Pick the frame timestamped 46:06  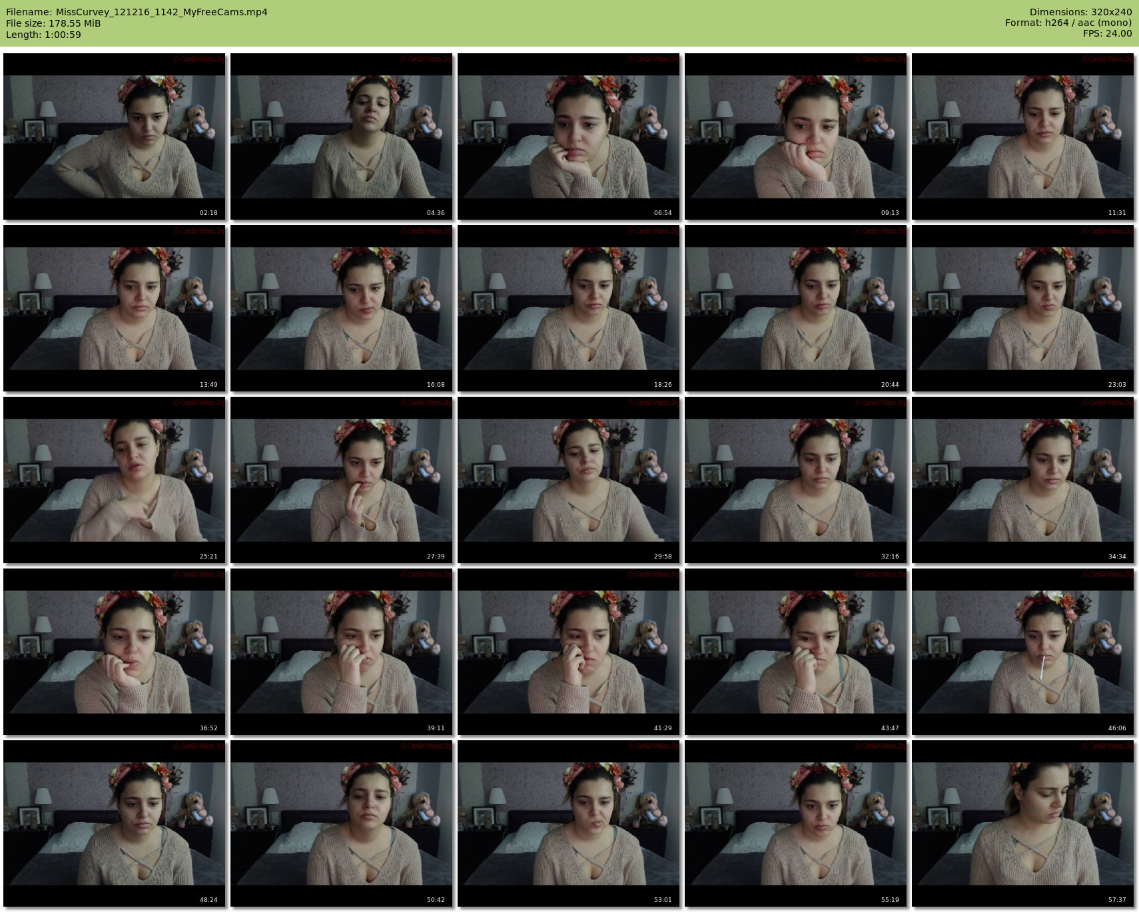[1023, 652]
